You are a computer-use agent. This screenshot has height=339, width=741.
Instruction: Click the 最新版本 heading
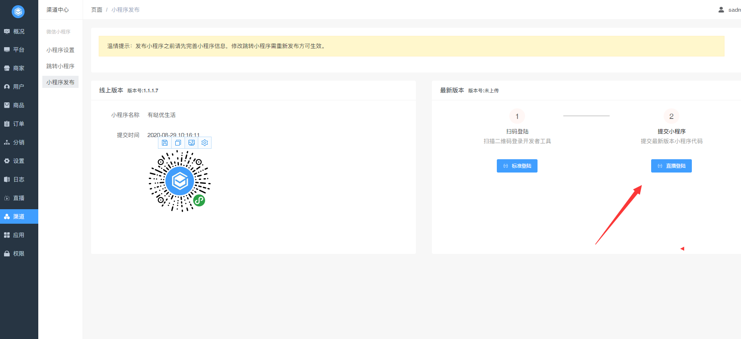pyautogui.click(x=452, y=90)
